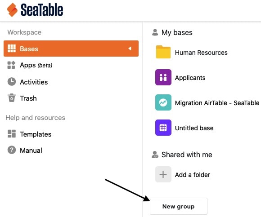Click the Shared with me section heading
The width and height of the screenshot is (261, 217).
(187, 155)
